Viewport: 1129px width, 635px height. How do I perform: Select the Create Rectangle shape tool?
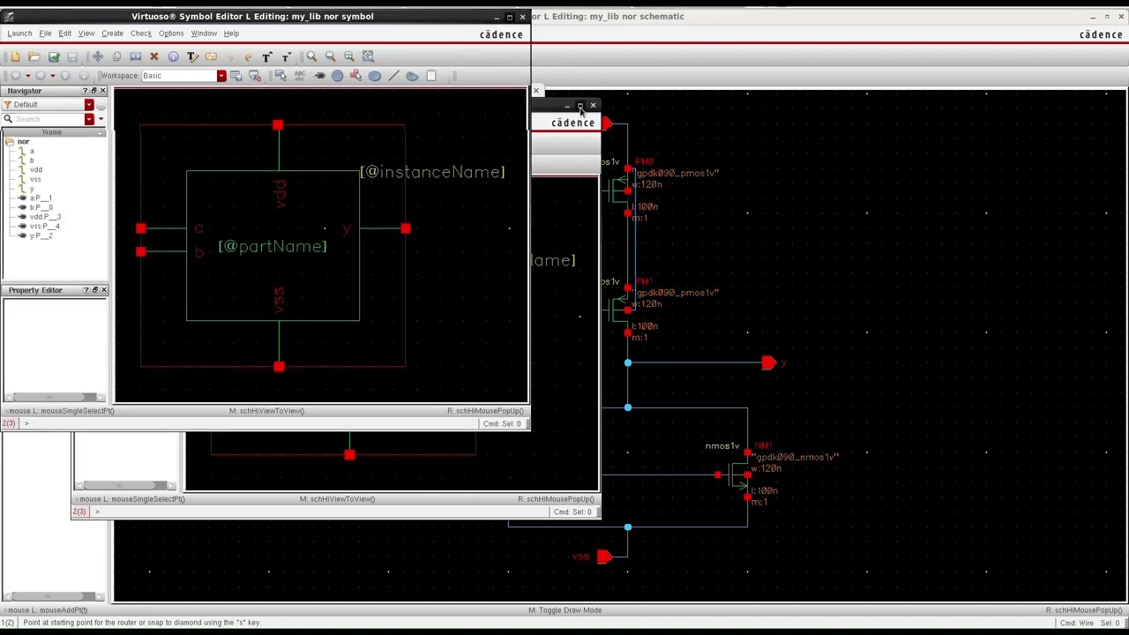pyautogui.click(x=431, y=76)
